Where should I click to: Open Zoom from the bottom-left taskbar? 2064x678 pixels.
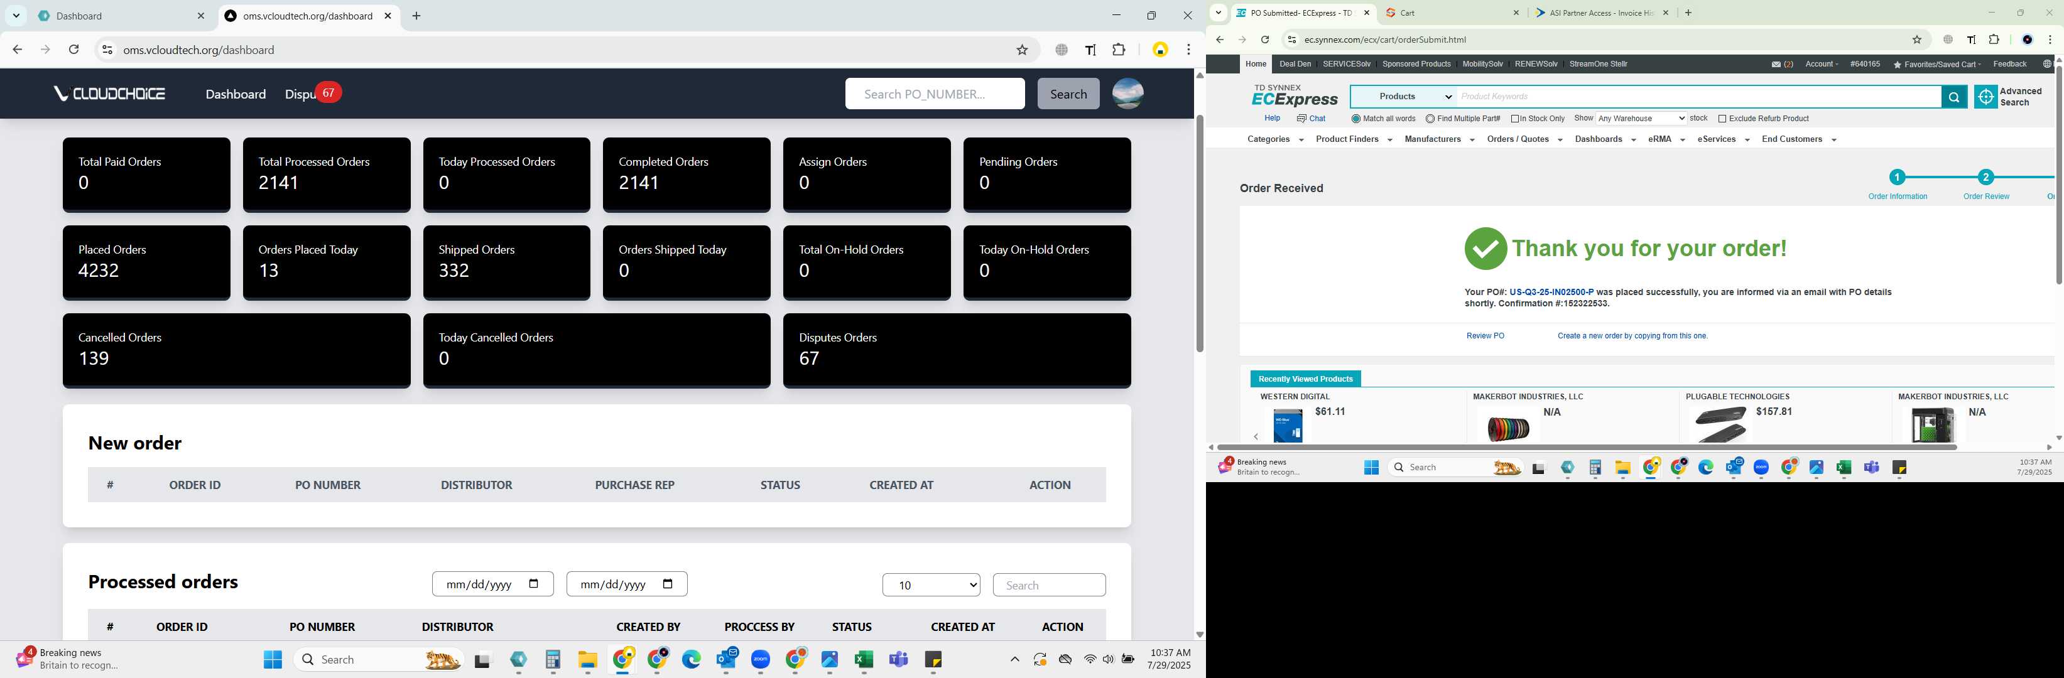[x=761, y=660]
